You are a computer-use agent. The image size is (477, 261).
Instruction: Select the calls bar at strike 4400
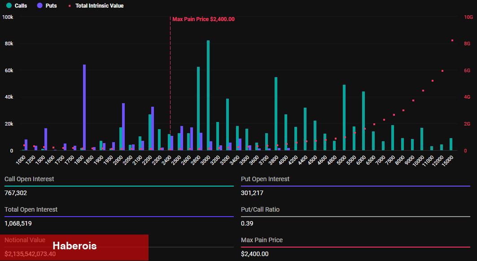[305, 129]
